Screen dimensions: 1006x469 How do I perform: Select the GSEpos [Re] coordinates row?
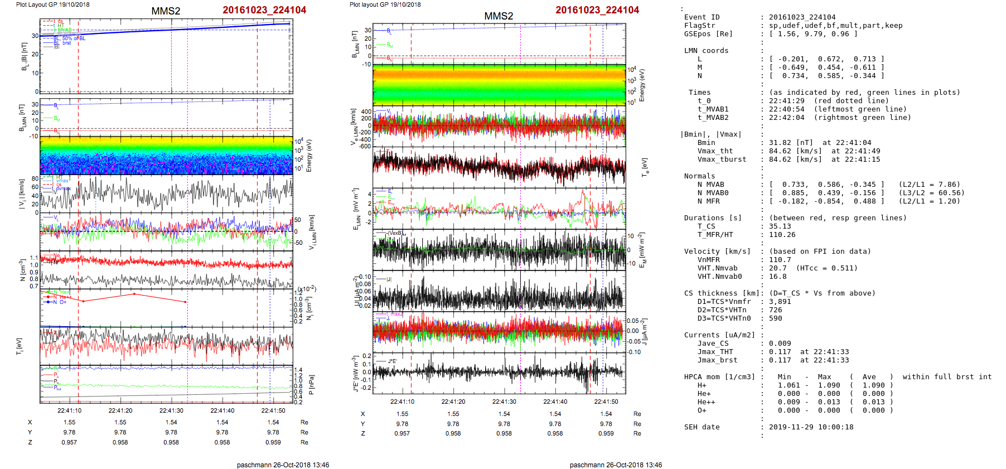pos(813,34)
